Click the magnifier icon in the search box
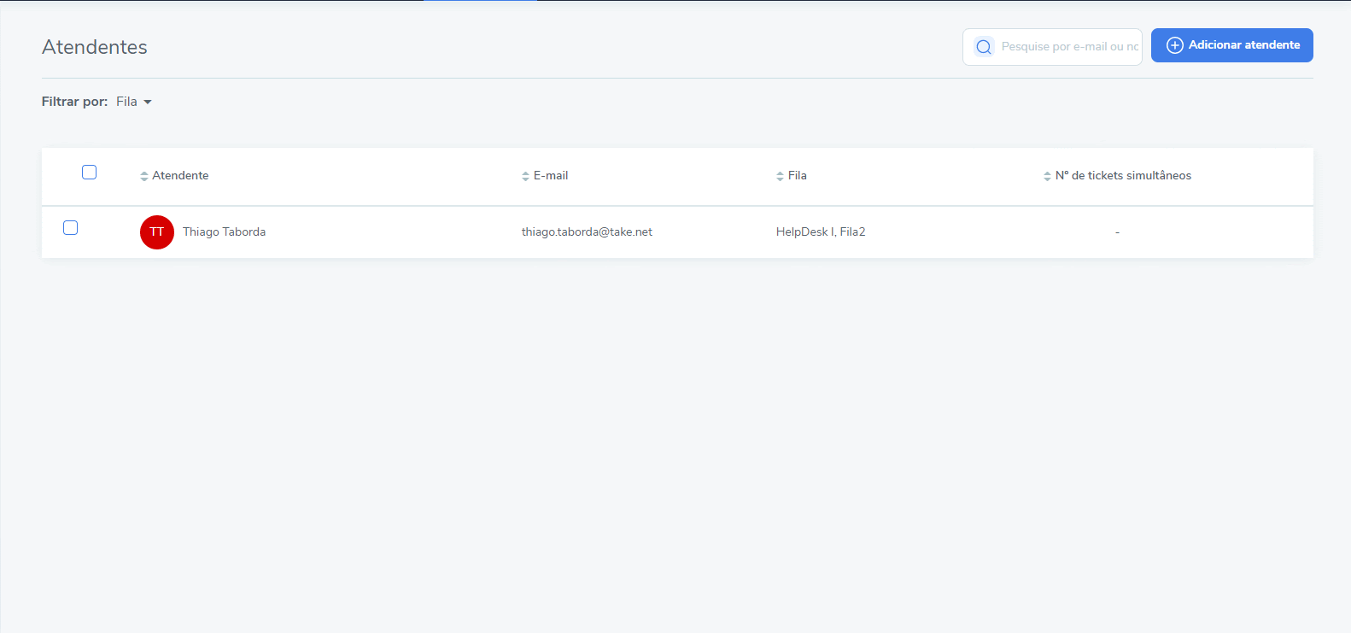This screenshot has height=633, width=1351. pos(984,47)
